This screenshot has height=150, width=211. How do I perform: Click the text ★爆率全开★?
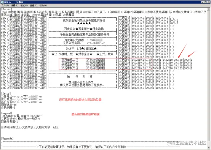pyautogui.click(x=84, y=54)
